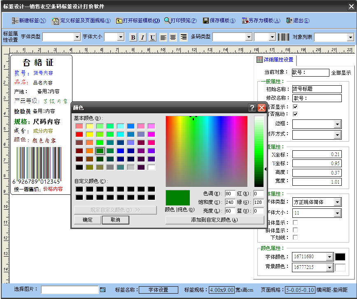Center align the text
Image resolution: width=357 pixels, height=299 pixels.
tap(173, 37)
